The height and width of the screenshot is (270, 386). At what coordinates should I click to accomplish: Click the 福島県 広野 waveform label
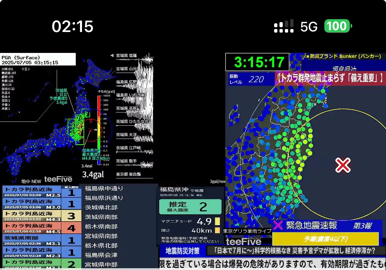tap(126, 82)
